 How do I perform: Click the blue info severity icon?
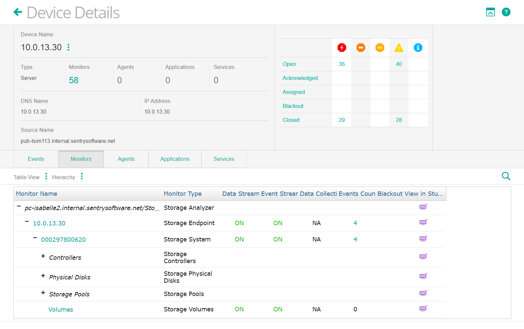tap(418, 48)
